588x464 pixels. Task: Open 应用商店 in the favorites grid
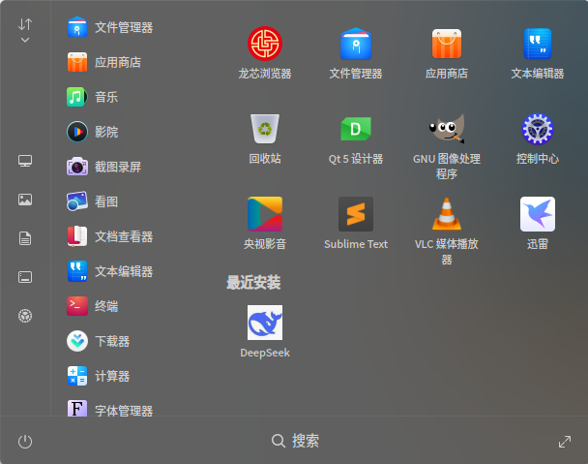(x=446, y=52)
